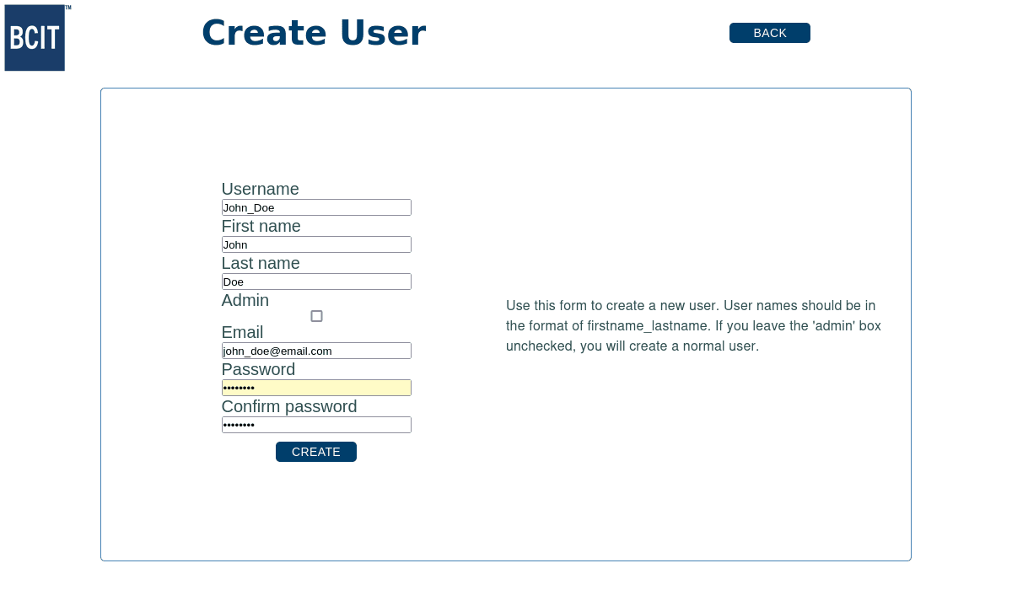Submit the form with CREATE button
This screenshot has width=1012, height=590.
pyautogui.click(x=316, y=452)
